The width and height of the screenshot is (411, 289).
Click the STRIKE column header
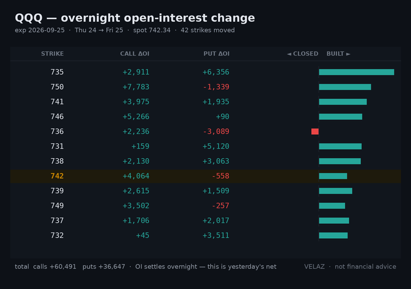[x=52, y=54]
